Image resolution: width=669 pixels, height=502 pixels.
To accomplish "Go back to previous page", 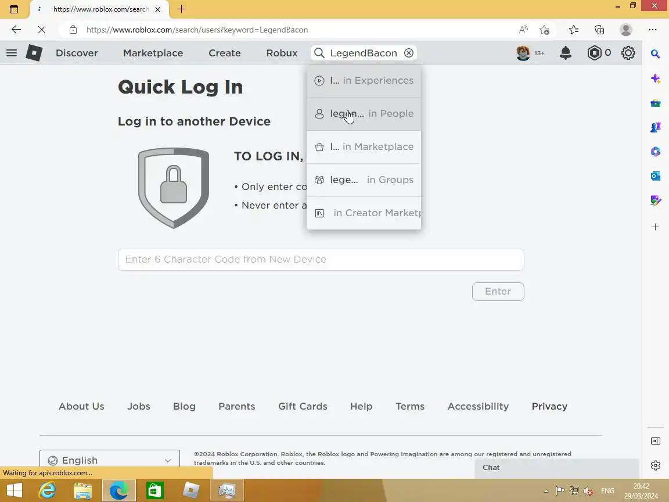I will pyautogui.click(x=16, y=30).
